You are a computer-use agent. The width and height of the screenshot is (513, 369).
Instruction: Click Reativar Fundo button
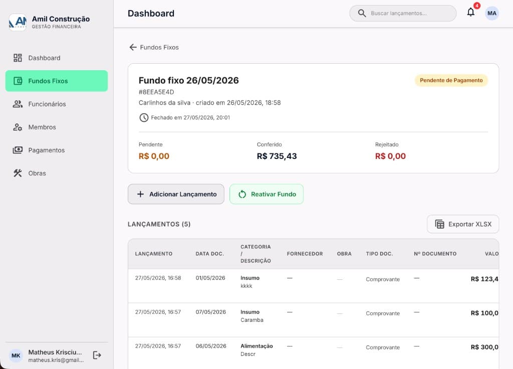pos(267,194)
